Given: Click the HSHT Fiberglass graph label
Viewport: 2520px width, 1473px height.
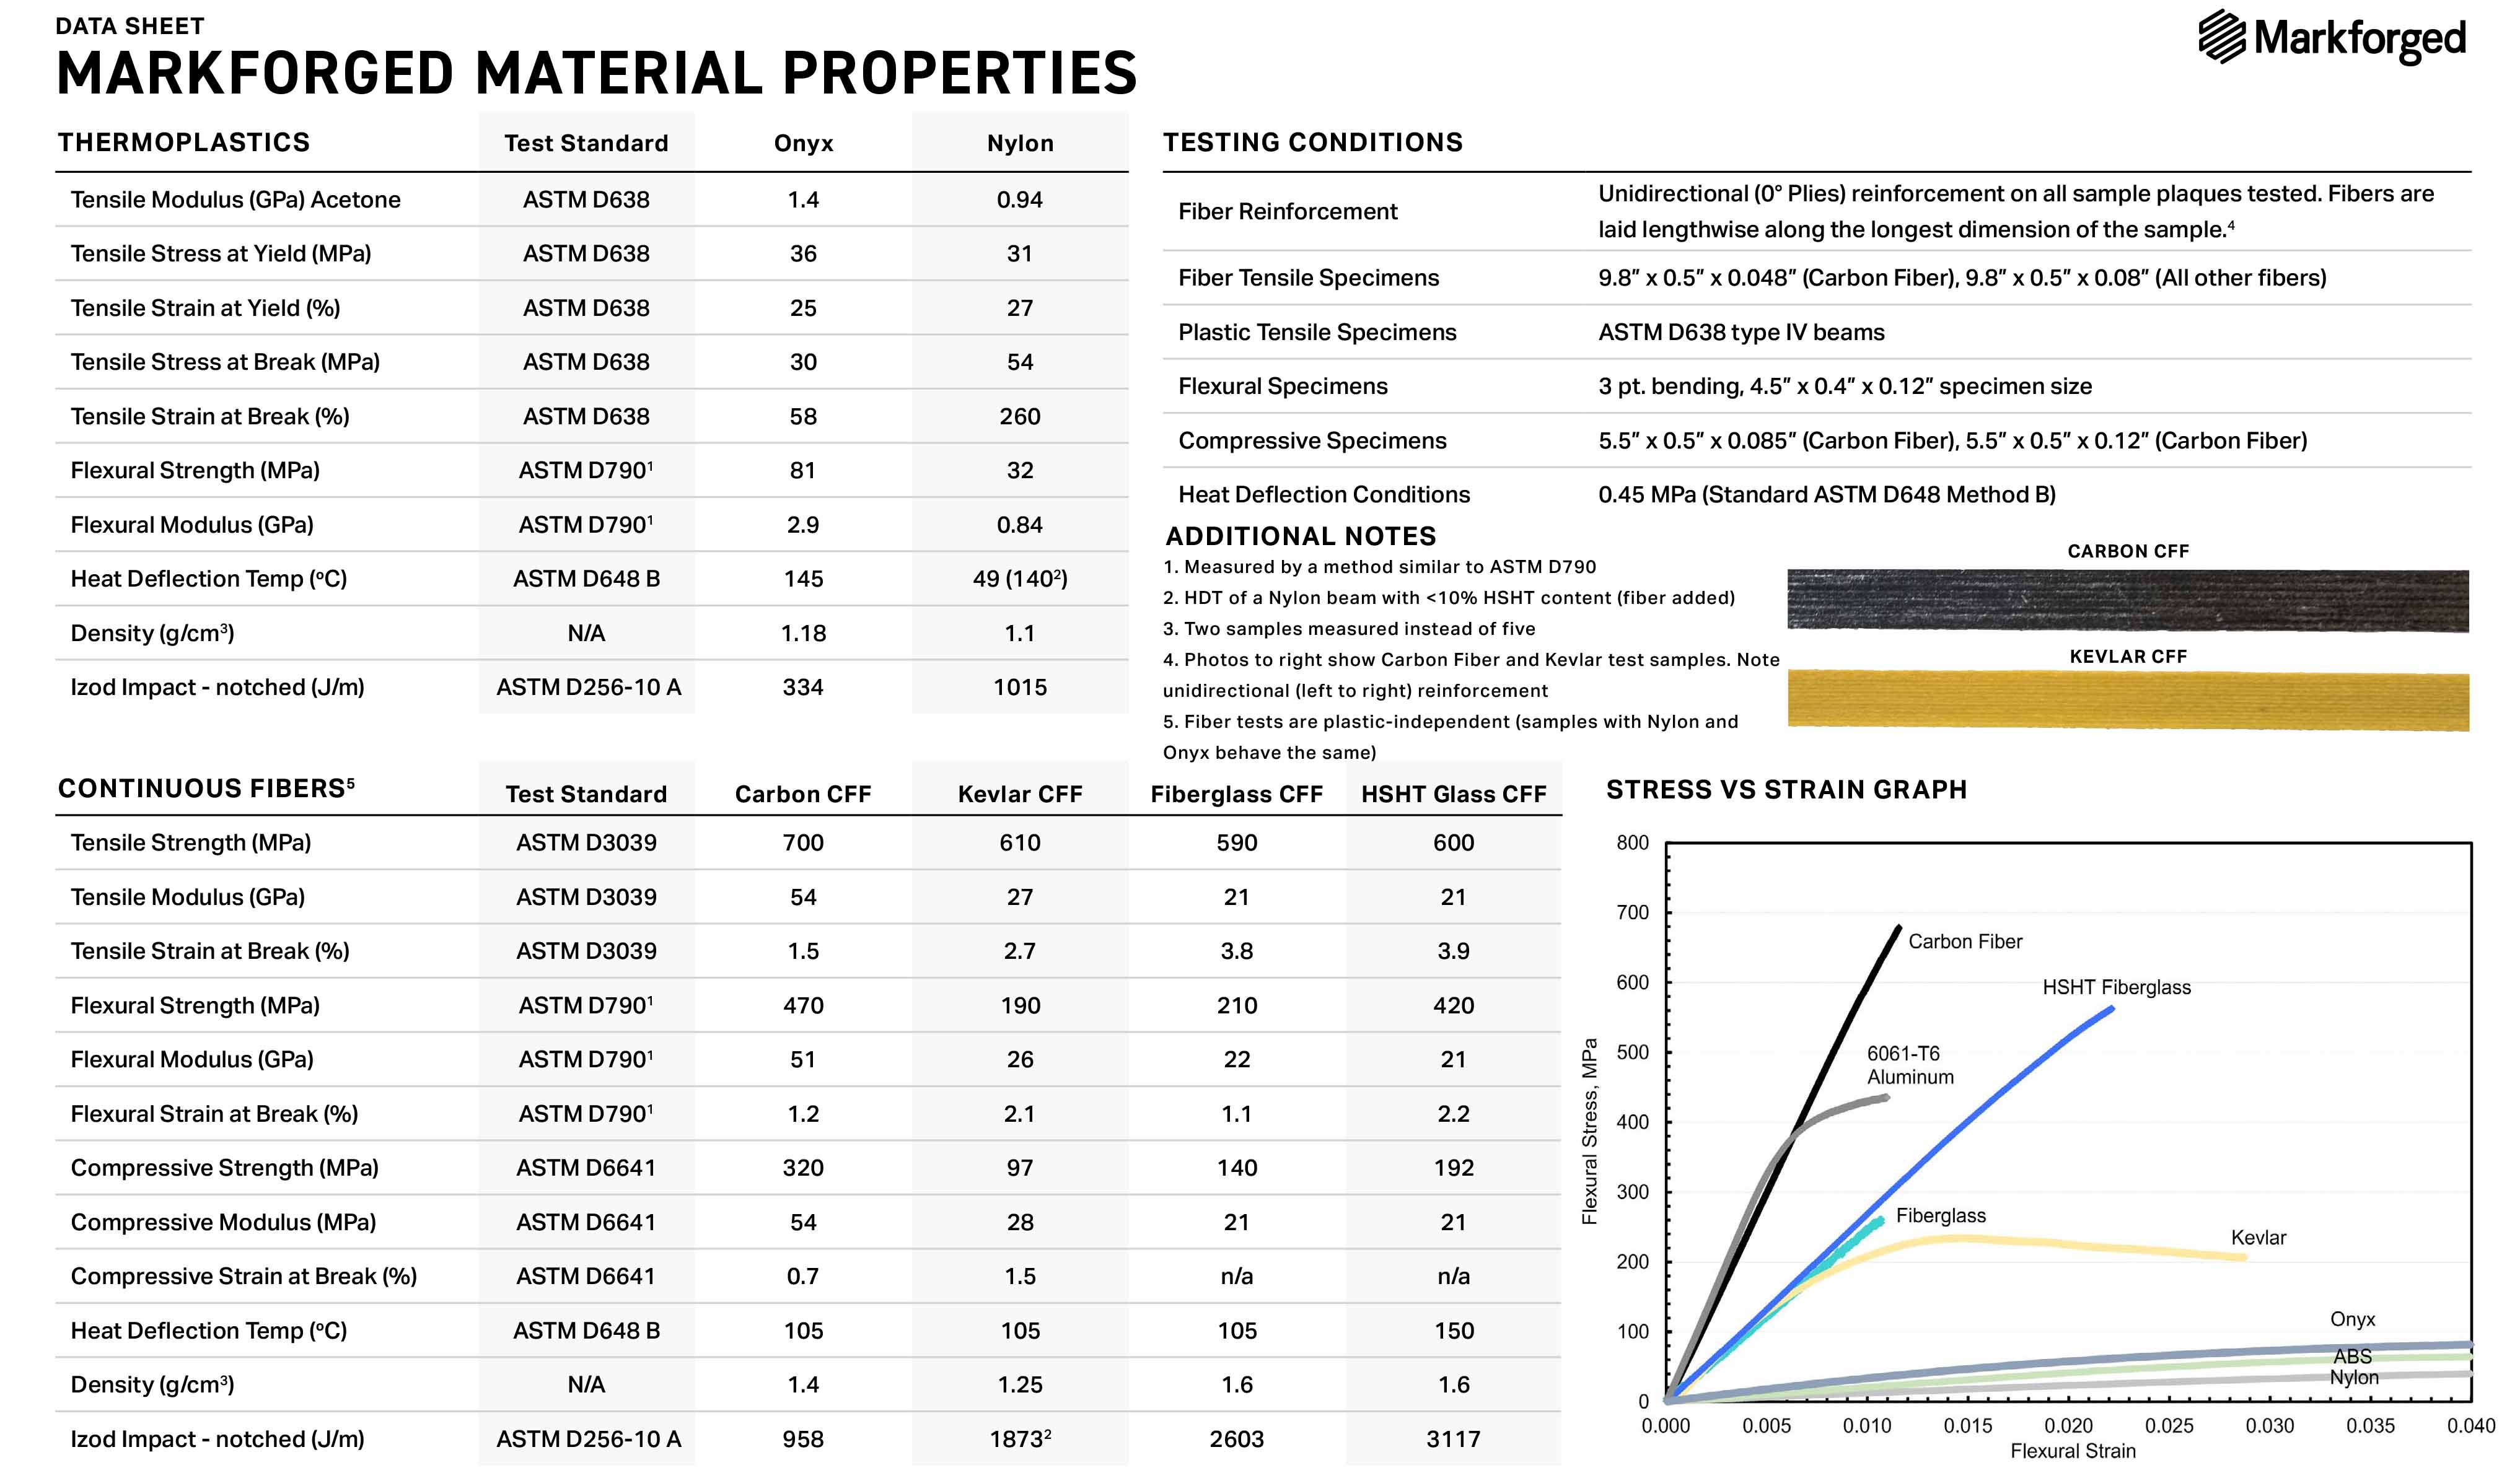Looking at the screenshot, I should click(x=2116, y=988).
